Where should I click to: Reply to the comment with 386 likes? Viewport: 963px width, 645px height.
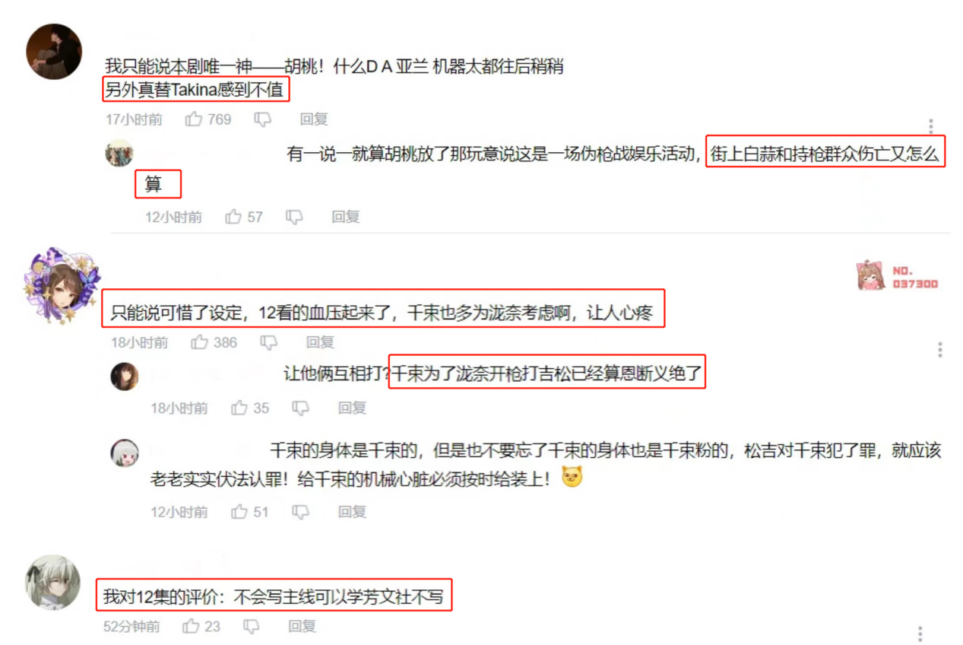click(x=320, y=342)
